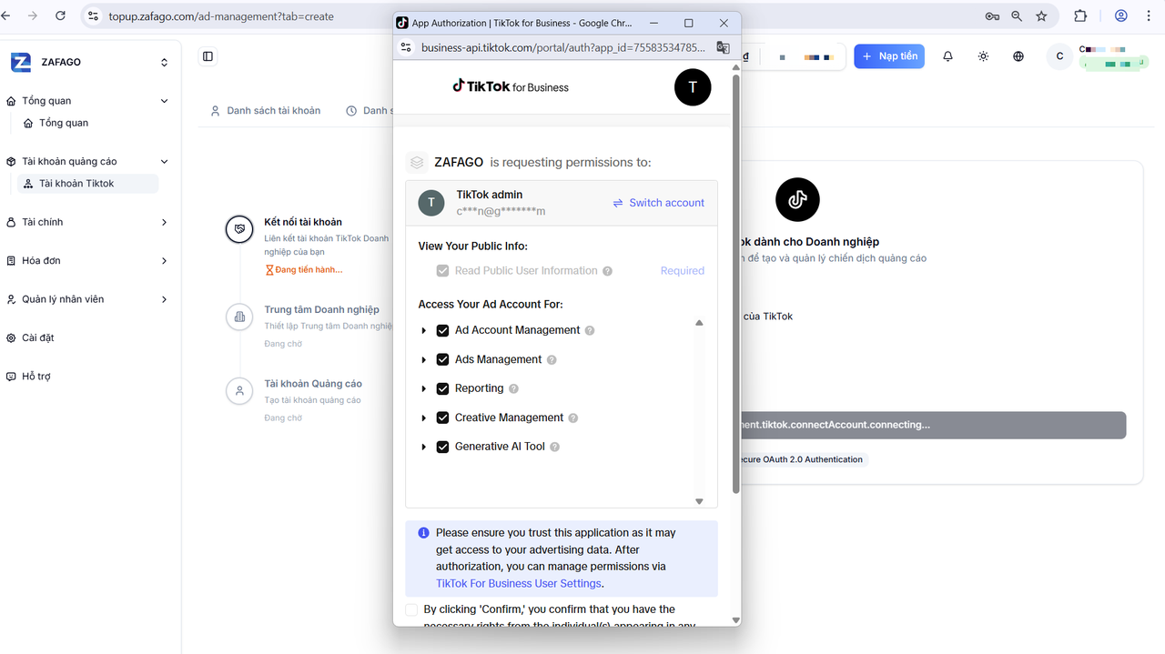Screen dimensions: 1165x654
Task: Select Tài khoản Tiktok in sidebar
Action: click(x=87, y=184)
